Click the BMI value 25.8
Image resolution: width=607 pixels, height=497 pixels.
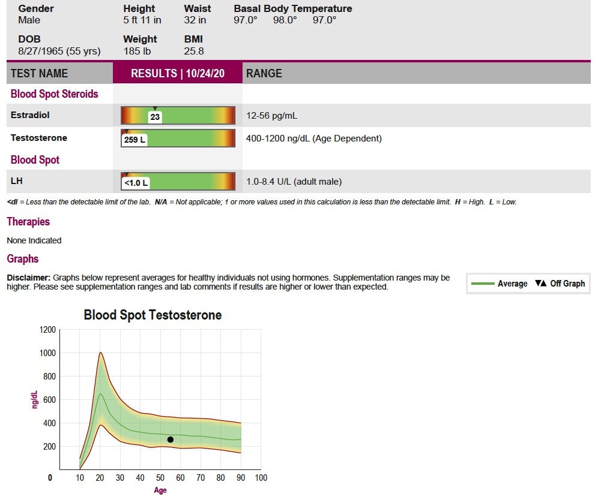(194, 51)
